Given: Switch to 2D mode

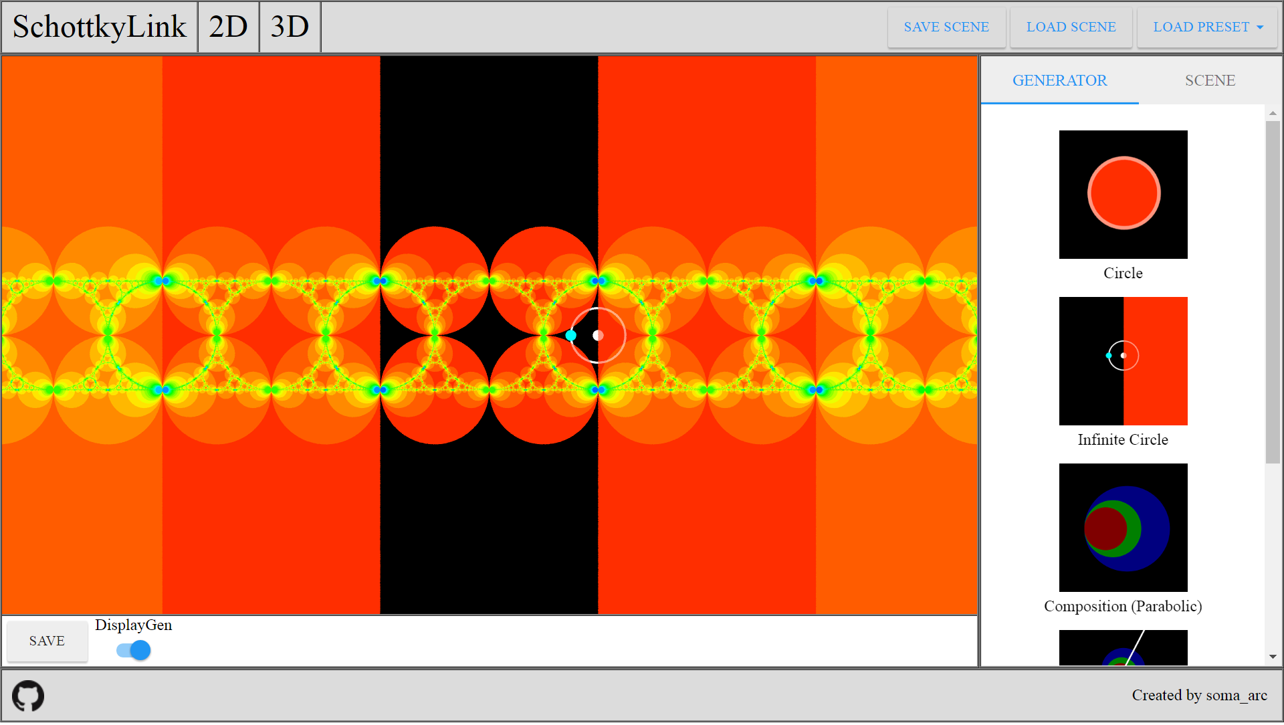Looking at the screenshot, I should tap(228, 27).
